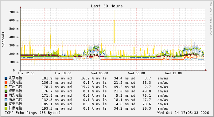Click the 33.3 am/as value
214x117 pixels.
coord(147,83)
